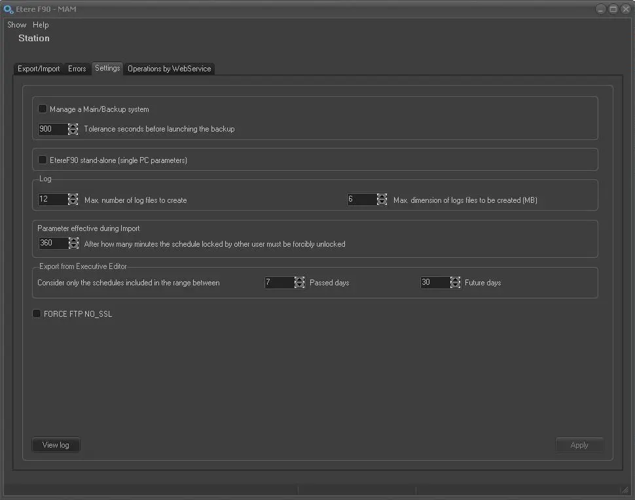The width and height of the screenshot is (635, 500).
Task: Increase max log file dimension spinner
Action: tap(382, 197)
